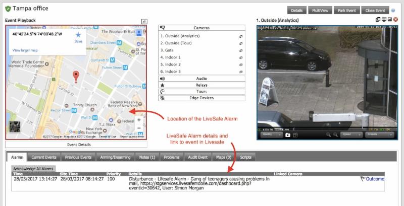Switch map to satellite view thumbnail

pos(15,126)
